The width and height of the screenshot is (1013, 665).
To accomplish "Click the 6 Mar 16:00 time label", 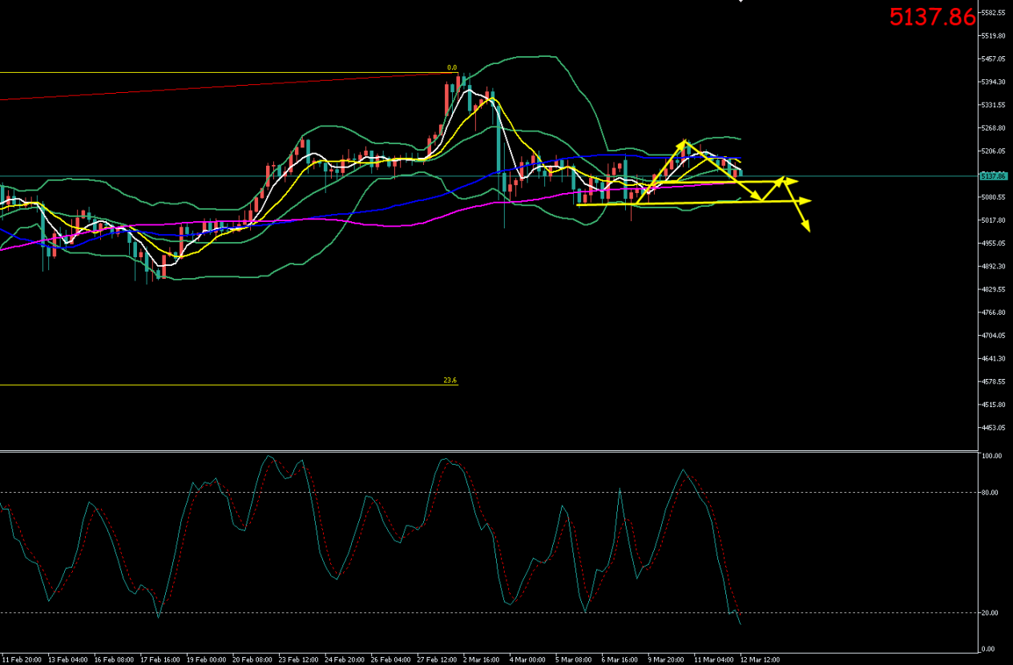I will tap(619, 659).
